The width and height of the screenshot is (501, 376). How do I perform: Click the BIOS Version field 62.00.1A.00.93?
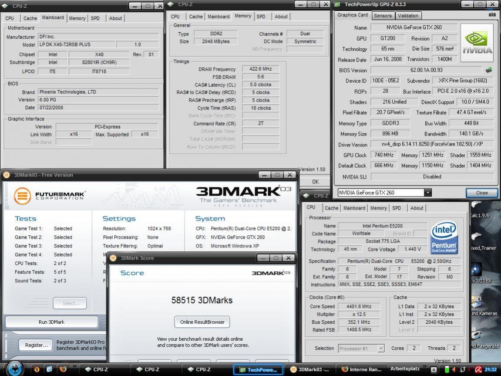[x=426, y=70]
